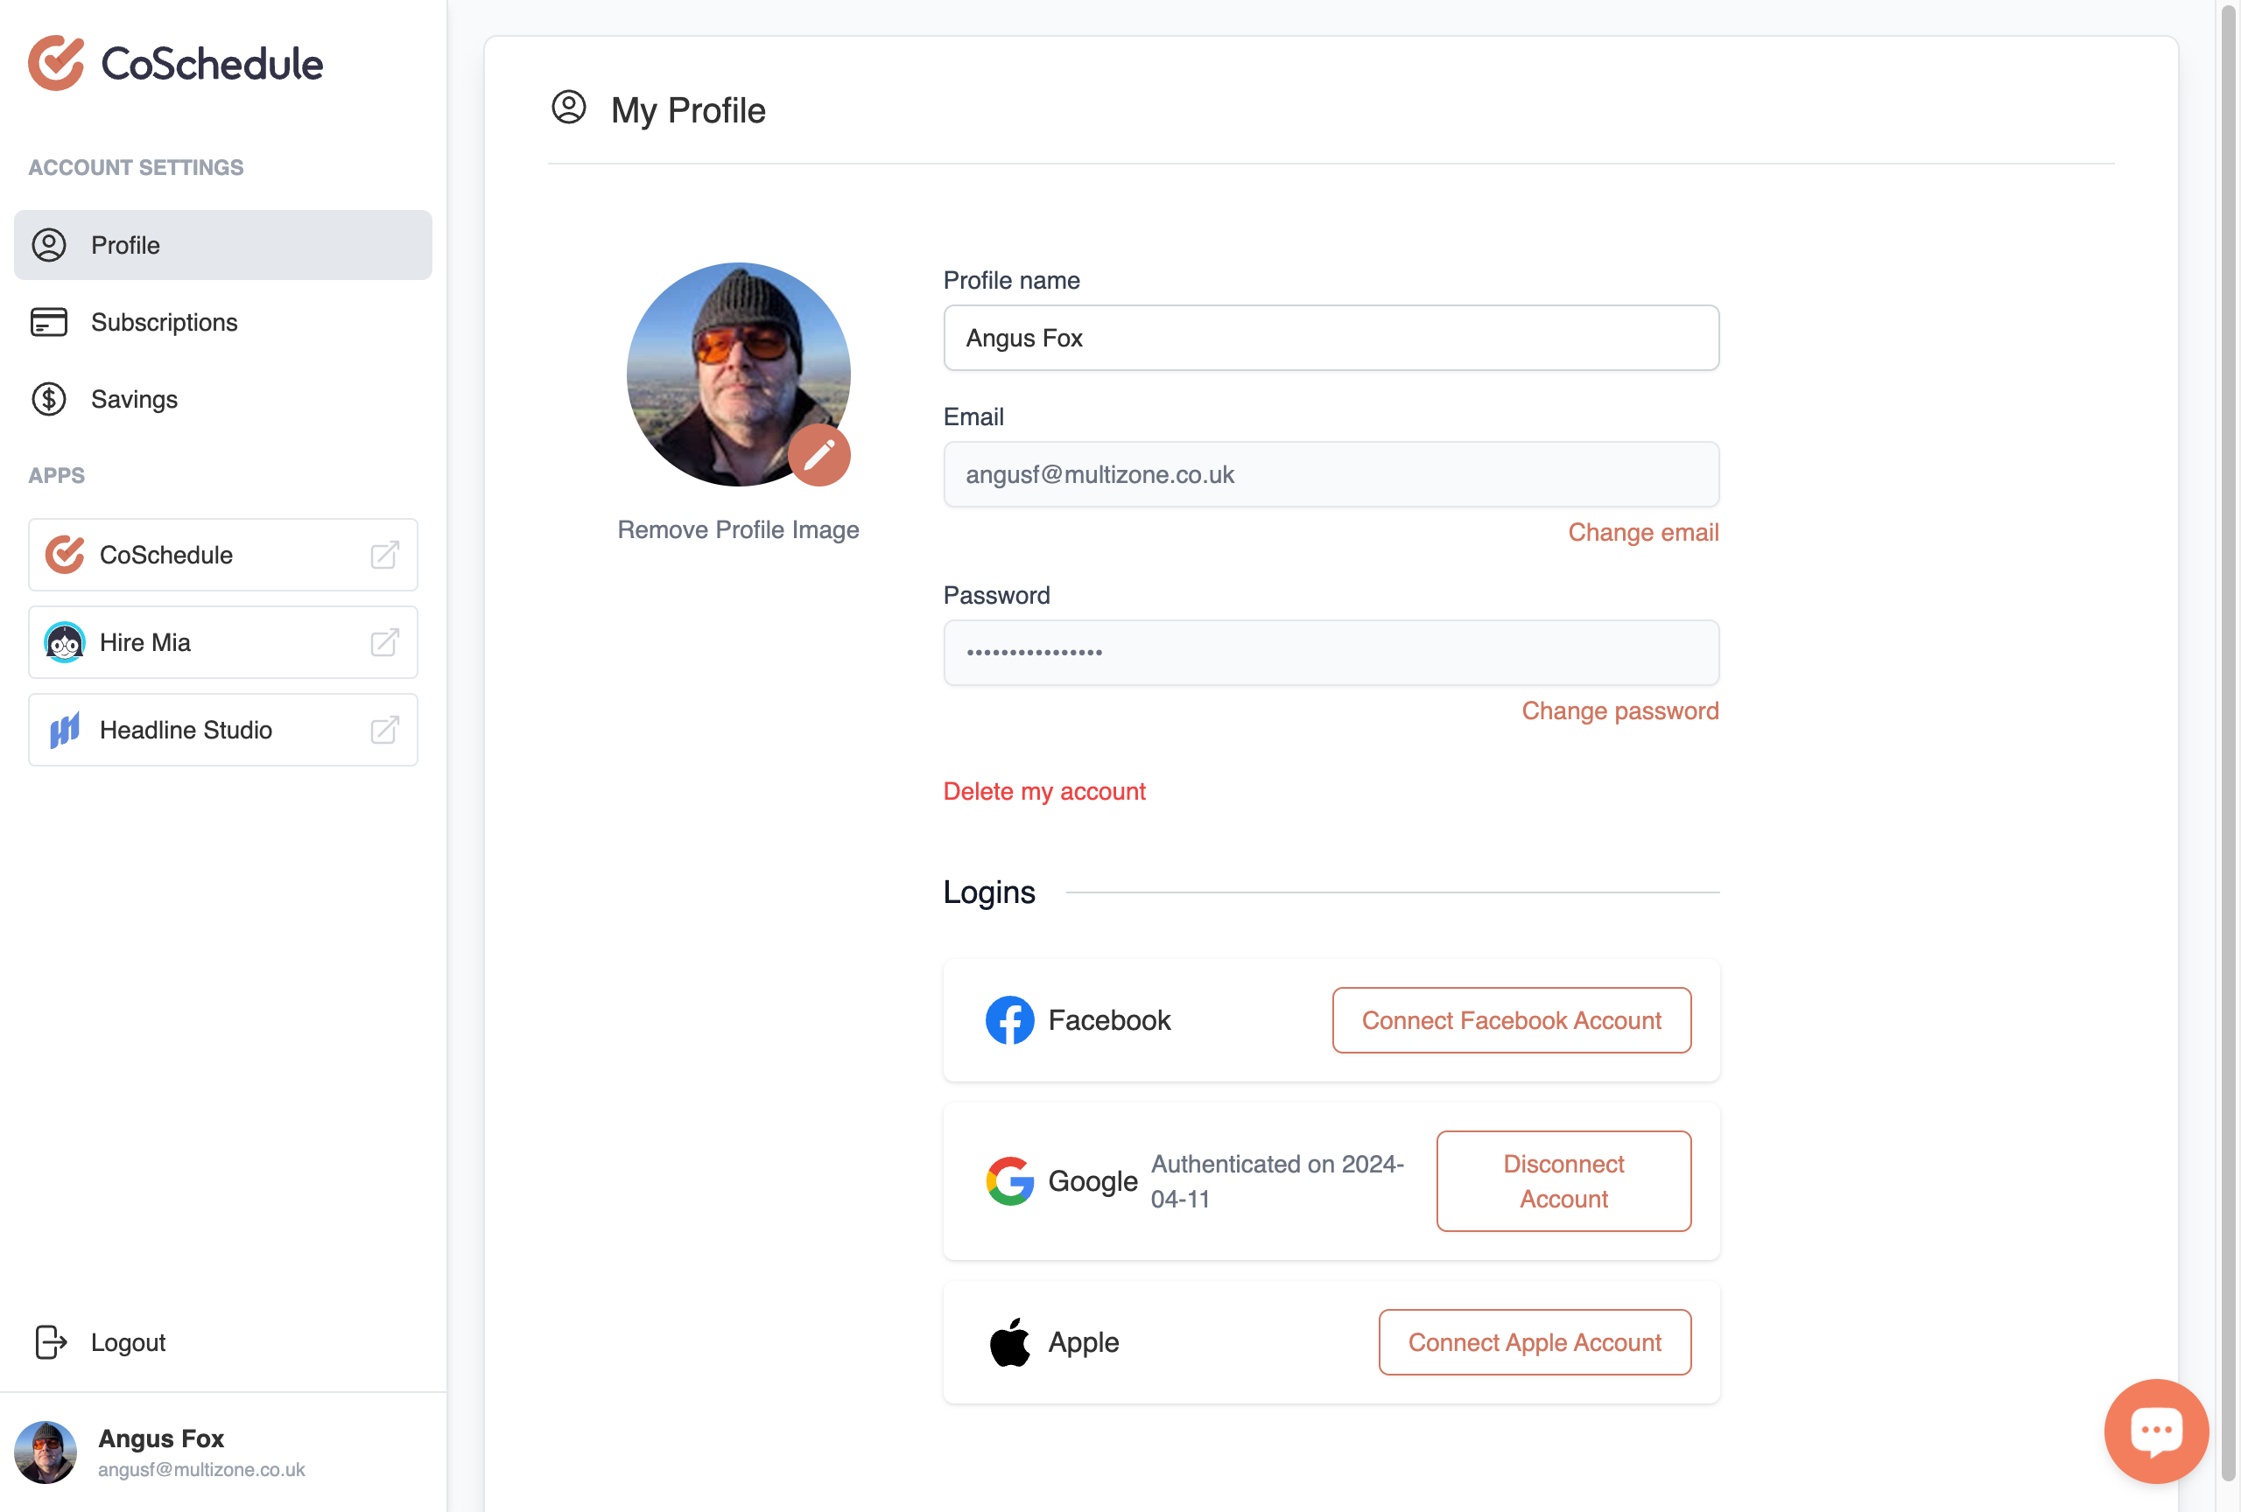The width and height of the screenshot is (2241, 1512).
Task: Click the Facebook icon under Logins
Action: click(x=1009, y=1019)
